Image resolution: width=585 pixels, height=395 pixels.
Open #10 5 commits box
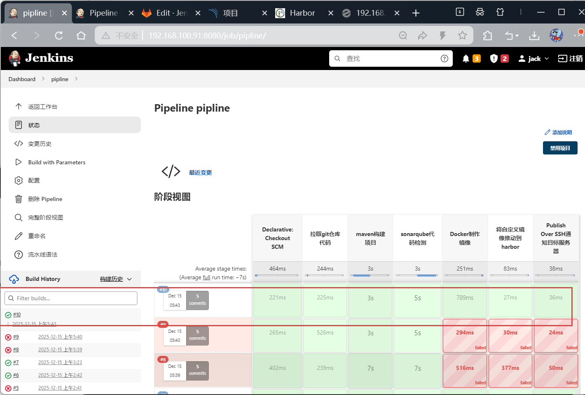pos(197,300)
